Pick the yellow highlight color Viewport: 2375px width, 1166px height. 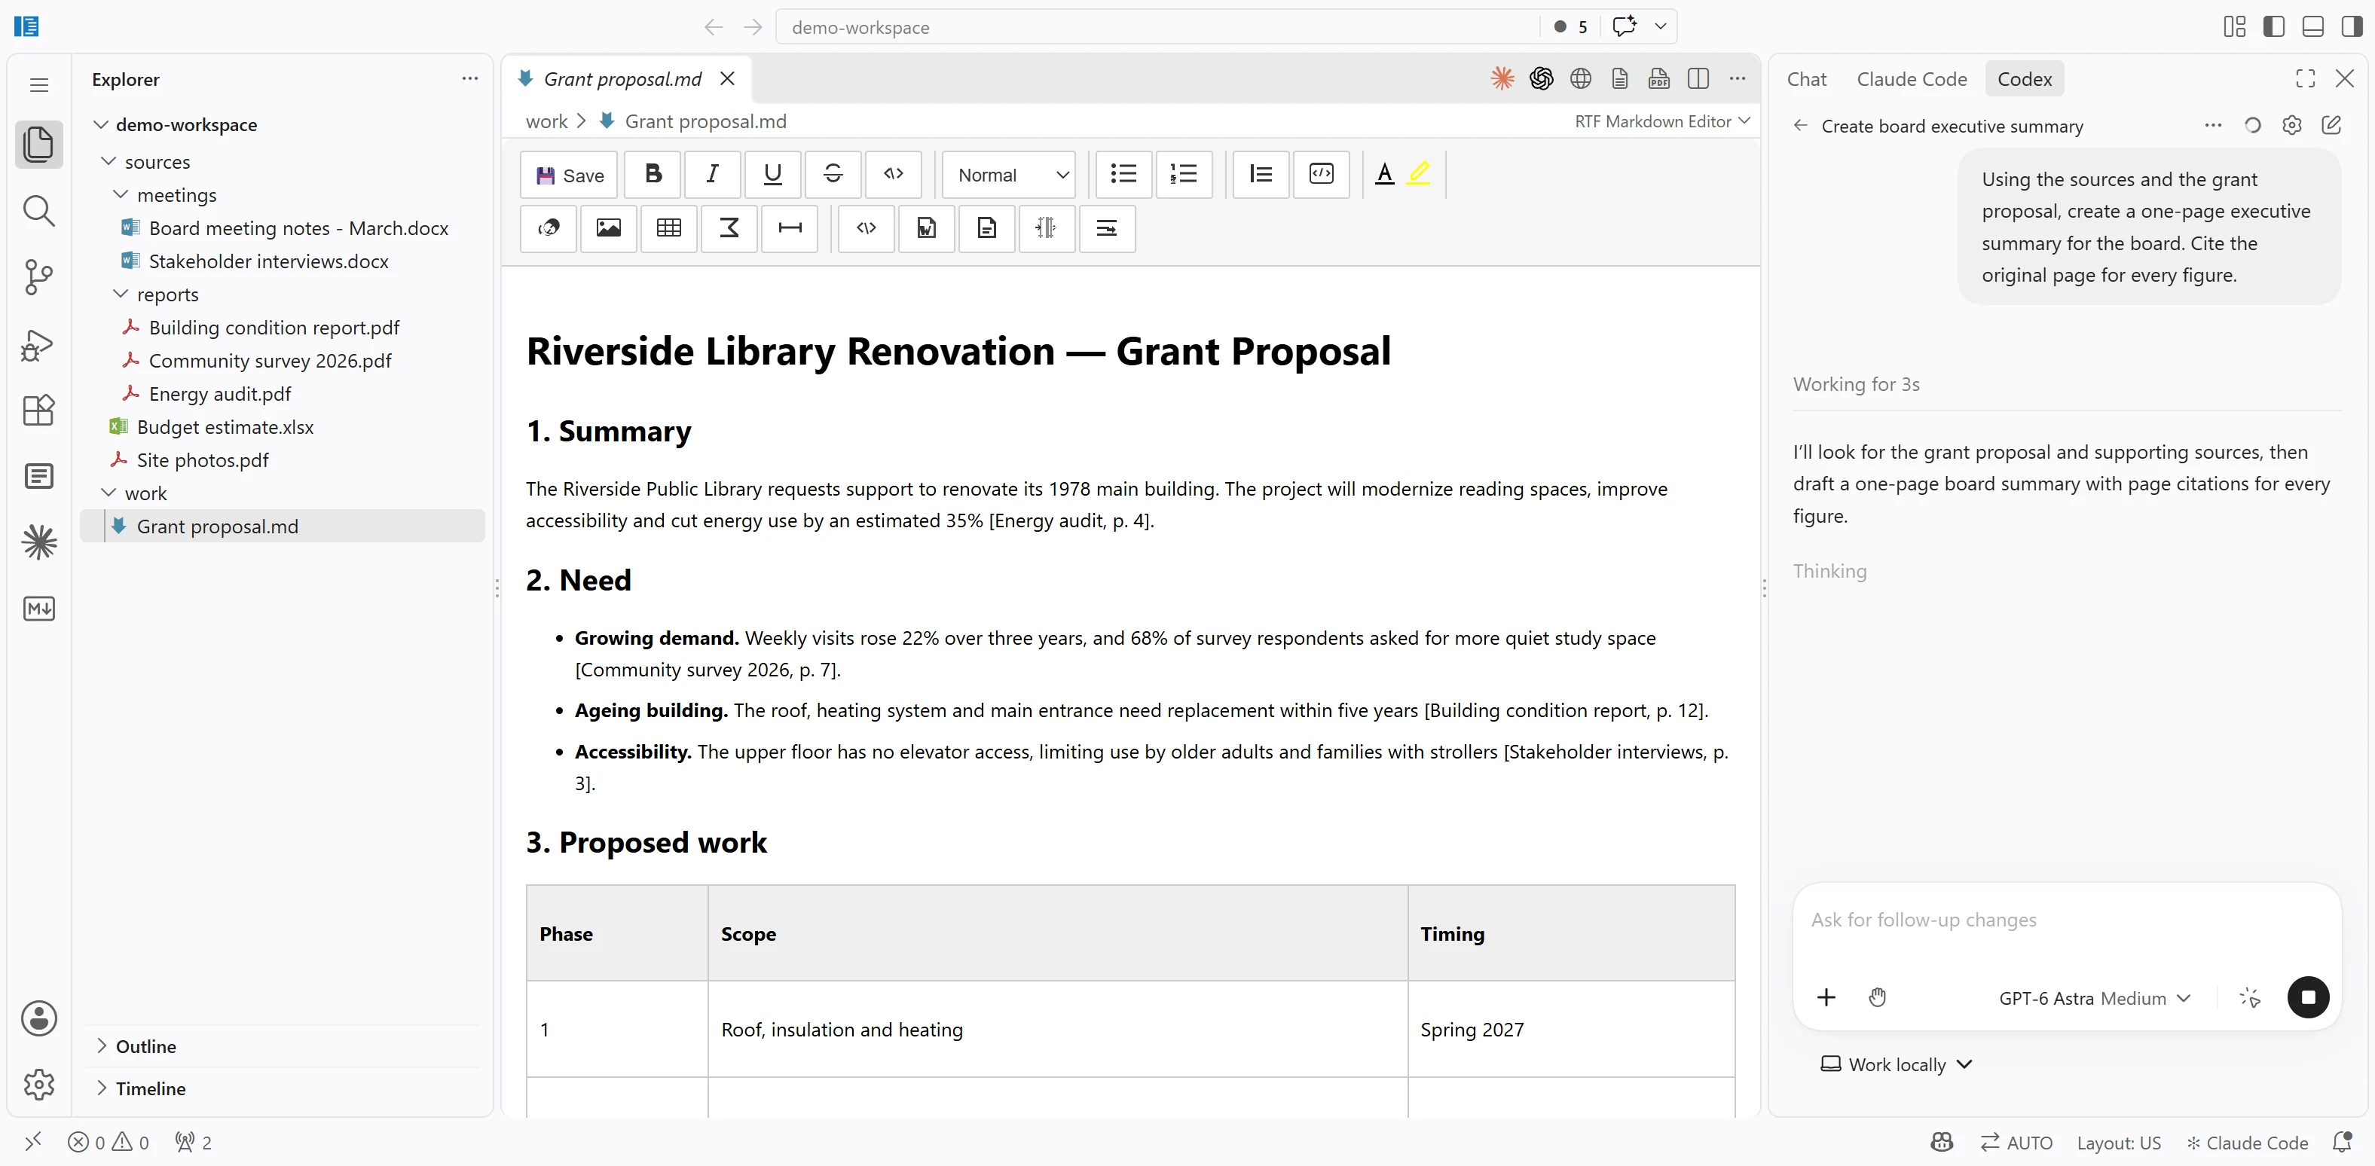1419,173
